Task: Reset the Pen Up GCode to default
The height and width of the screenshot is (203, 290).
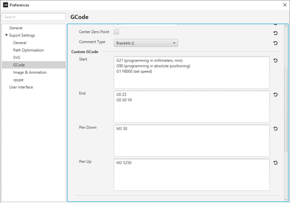Action: tap(275, 163)
